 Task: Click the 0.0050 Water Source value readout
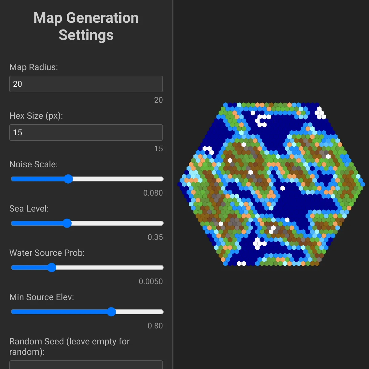tap(151, 281)
